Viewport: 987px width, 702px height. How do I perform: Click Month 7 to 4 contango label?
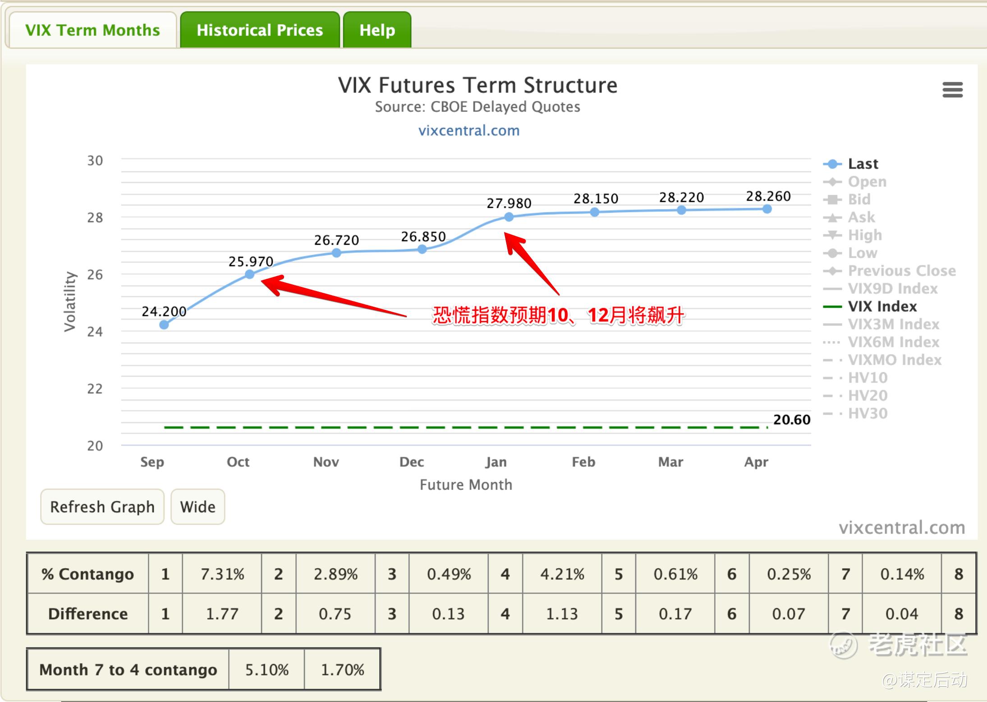(x=128, y=670)
